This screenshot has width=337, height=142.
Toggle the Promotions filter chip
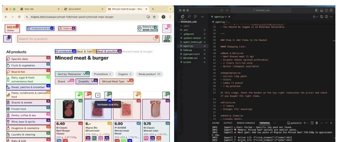[103, 74]
